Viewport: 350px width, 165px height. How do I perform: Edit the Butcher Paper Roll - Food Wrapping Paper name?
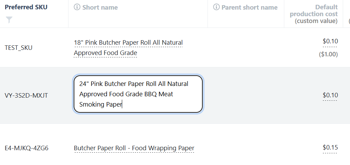[134, 148]
